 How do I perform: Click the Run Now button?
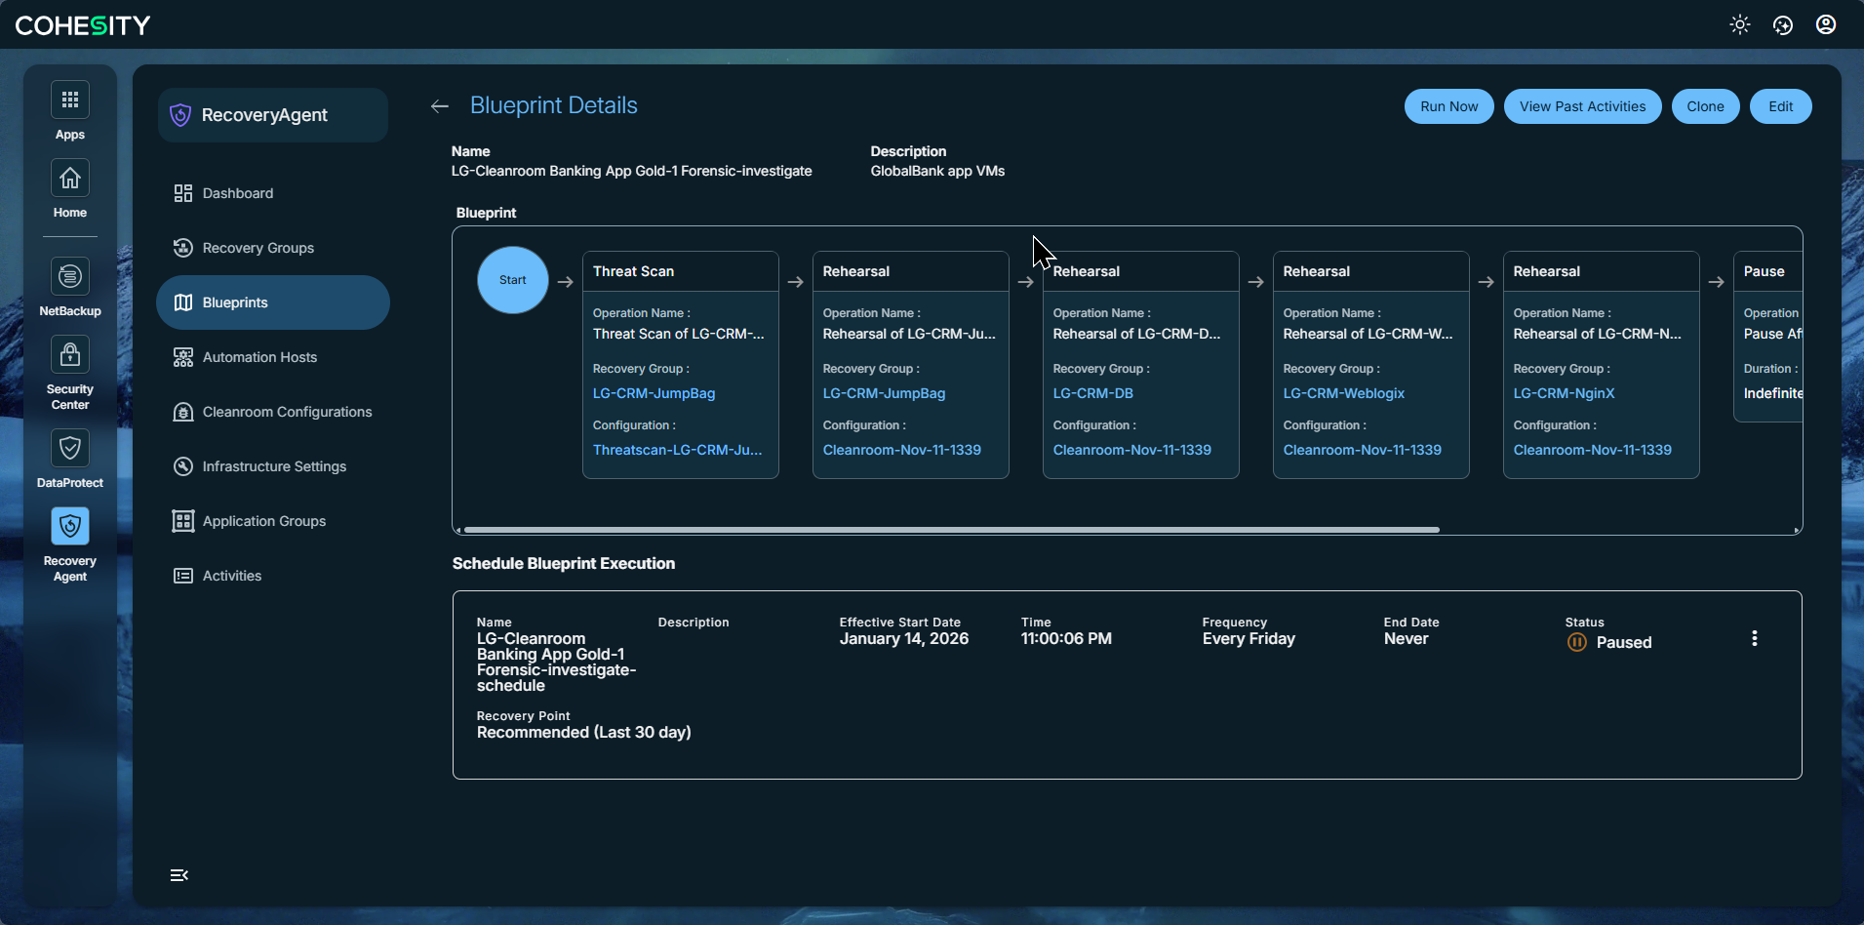click(1448, 106)
